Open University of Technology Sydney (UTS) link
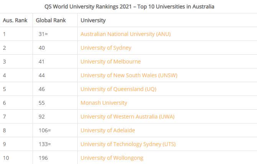This screenshot has width=257, height=164. 128,144
